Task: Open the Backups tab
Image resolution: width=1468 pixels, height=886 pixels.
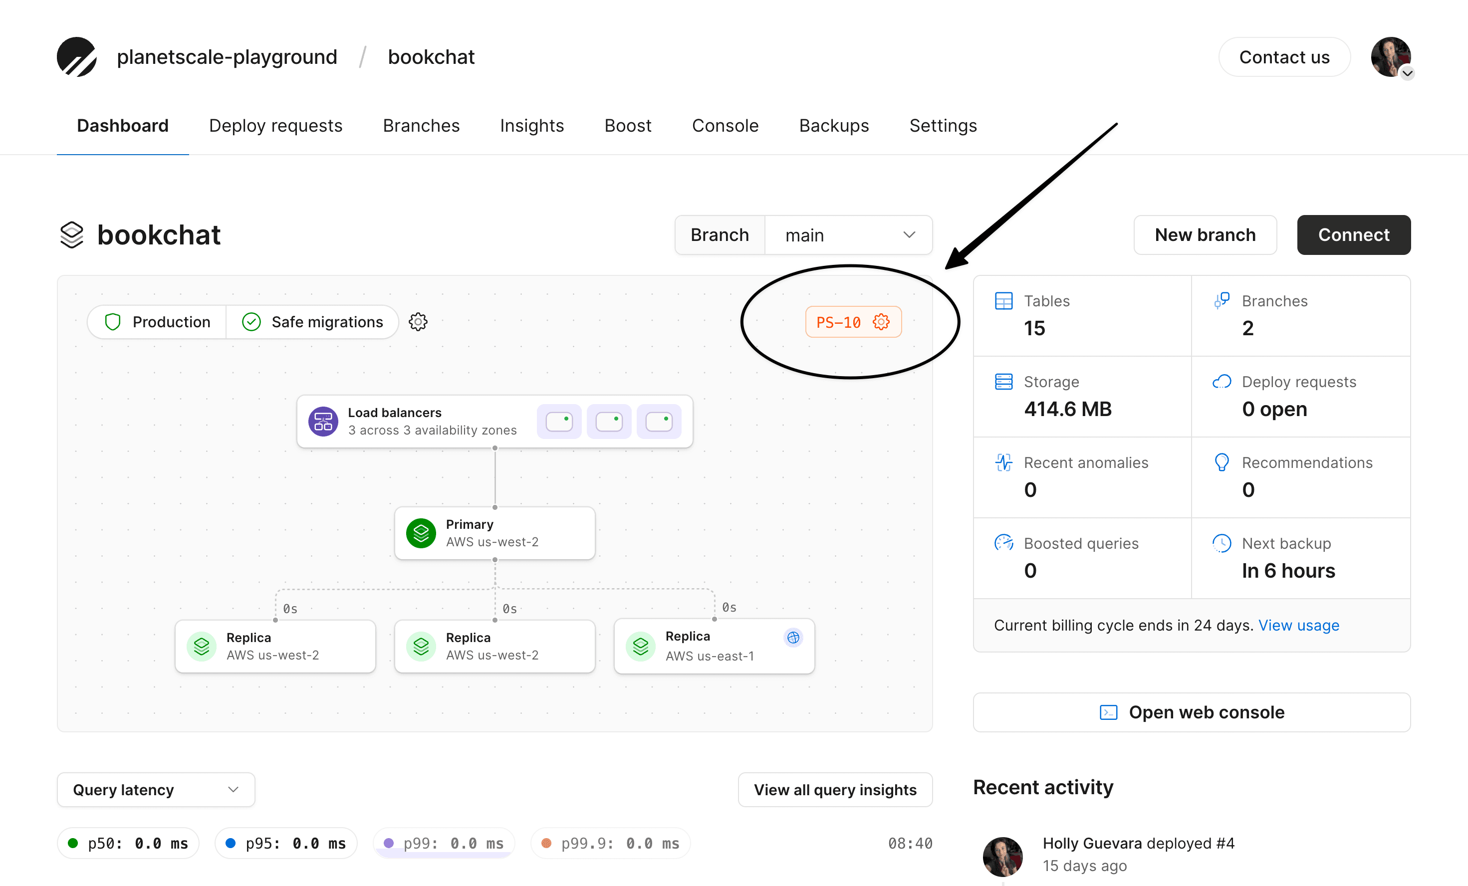Action: coord(833,126)
